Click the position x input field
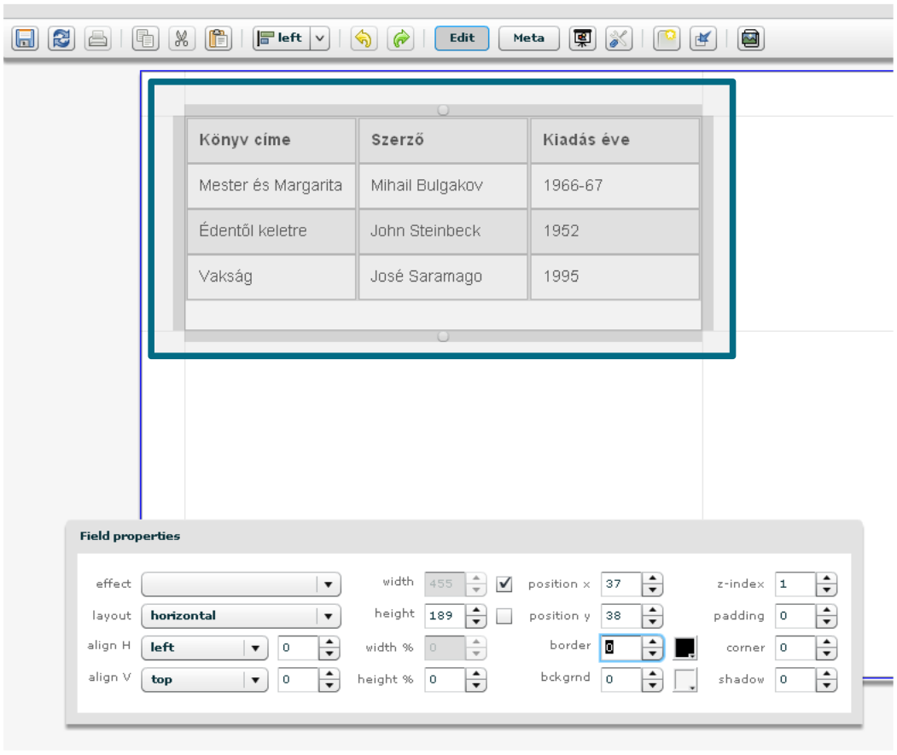Screen dimensions: 897x755 pyautogui.click(x=620, y=584)
